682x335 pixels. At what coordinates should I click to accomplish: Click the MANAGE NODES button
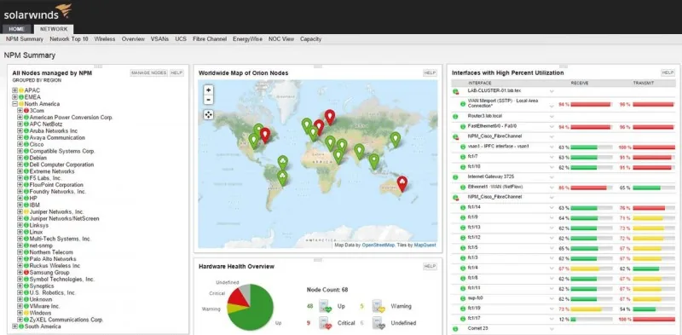click(148, 73)
